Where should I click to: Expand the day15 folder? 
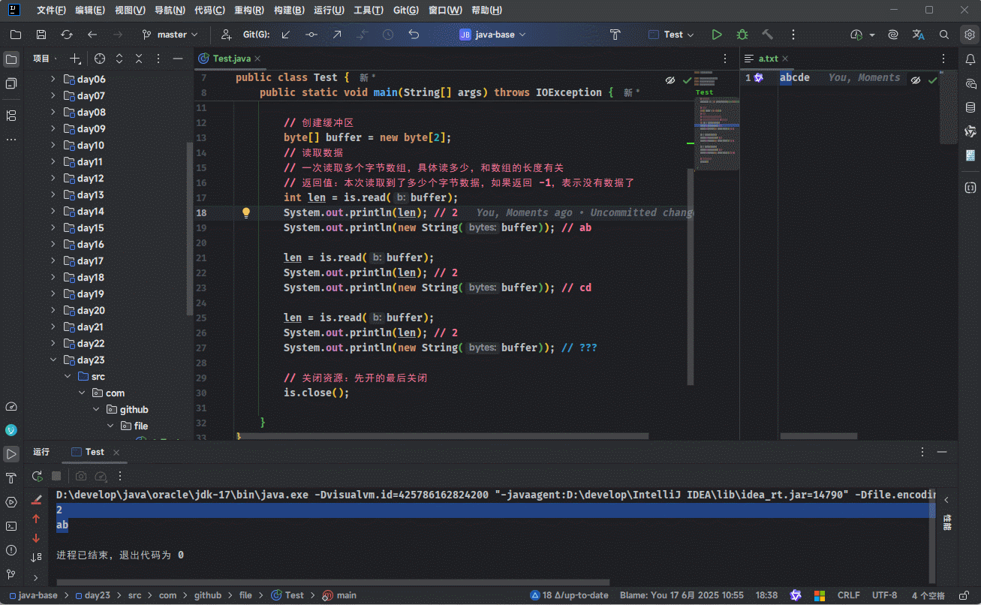pyautogui.click(x=53, y=228)
